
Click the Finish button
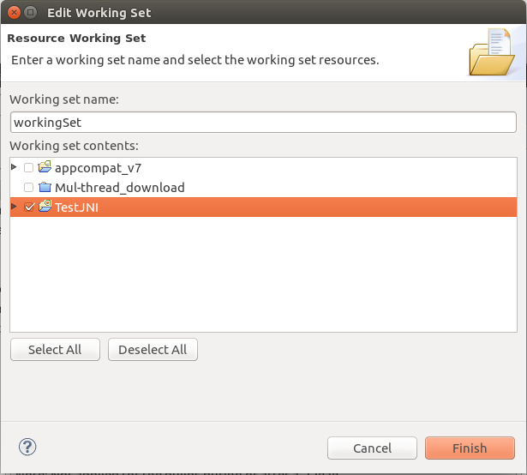pos(470,448)
